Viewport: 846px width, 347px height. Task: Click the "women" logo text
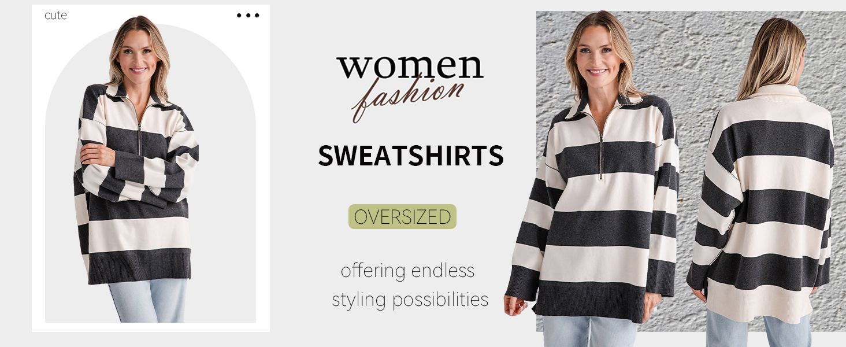[410, 67]
